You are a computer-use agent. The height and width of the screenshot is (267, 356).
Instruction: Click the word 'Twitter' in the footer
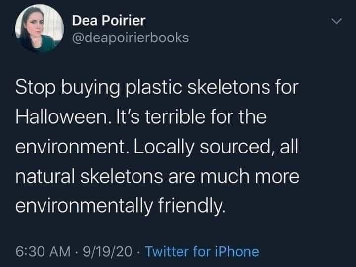pos(170,251)
